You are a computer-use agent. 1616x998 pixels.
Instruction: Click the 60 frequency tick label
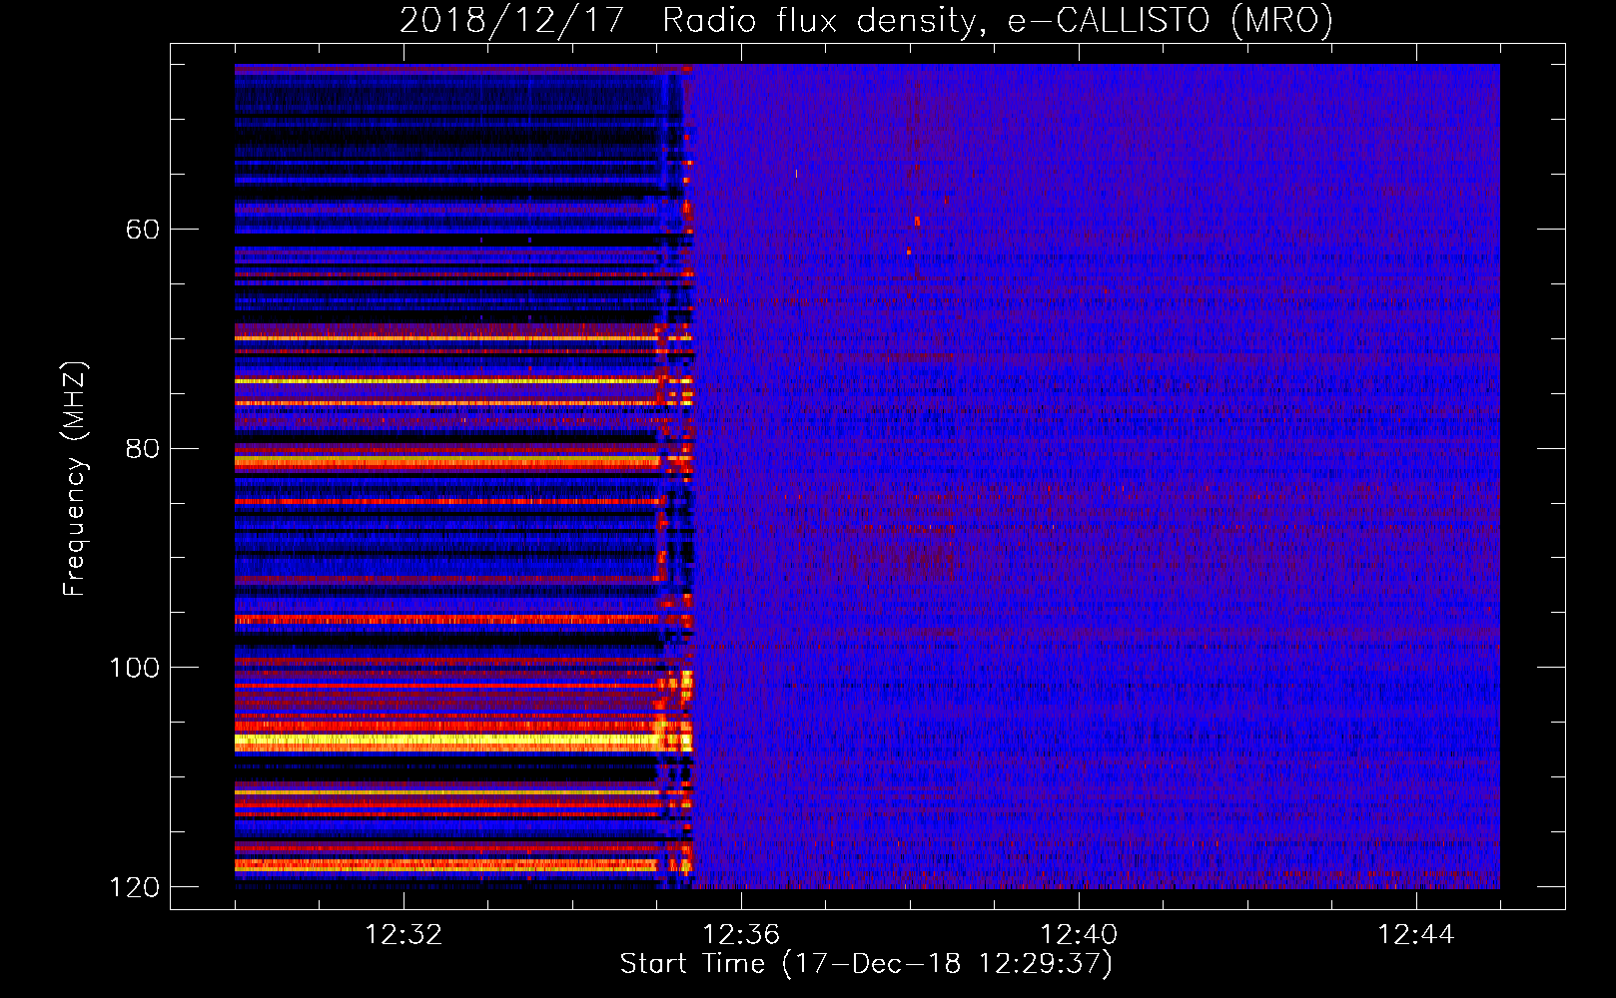[x=143, y=230]
